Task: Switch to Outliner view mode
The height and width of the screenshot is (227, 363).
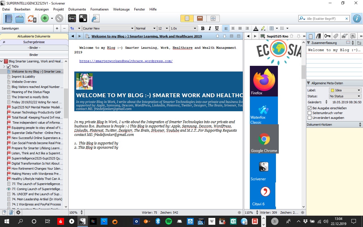Action: [213, 18]
